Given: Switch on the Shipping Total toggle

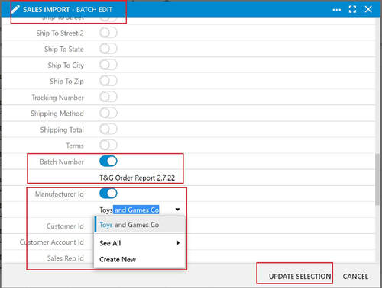Looking at the screenshot, I should [108, 129].
